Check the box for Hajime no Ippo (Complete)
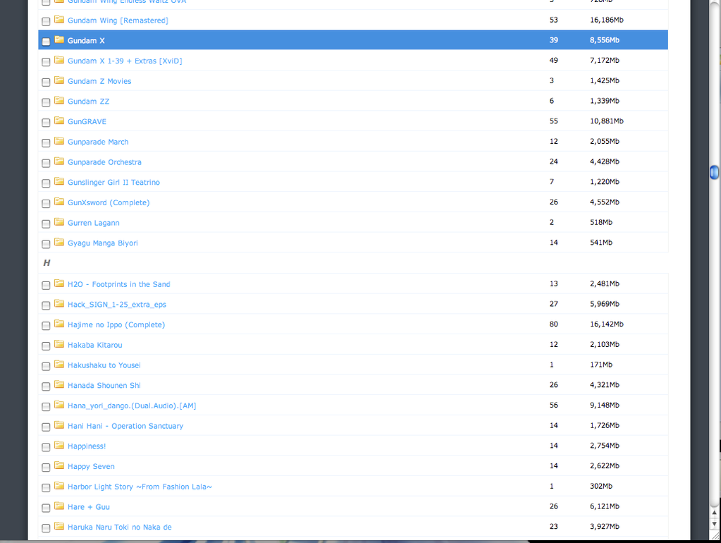721x543 pixels. click(46, 325)
